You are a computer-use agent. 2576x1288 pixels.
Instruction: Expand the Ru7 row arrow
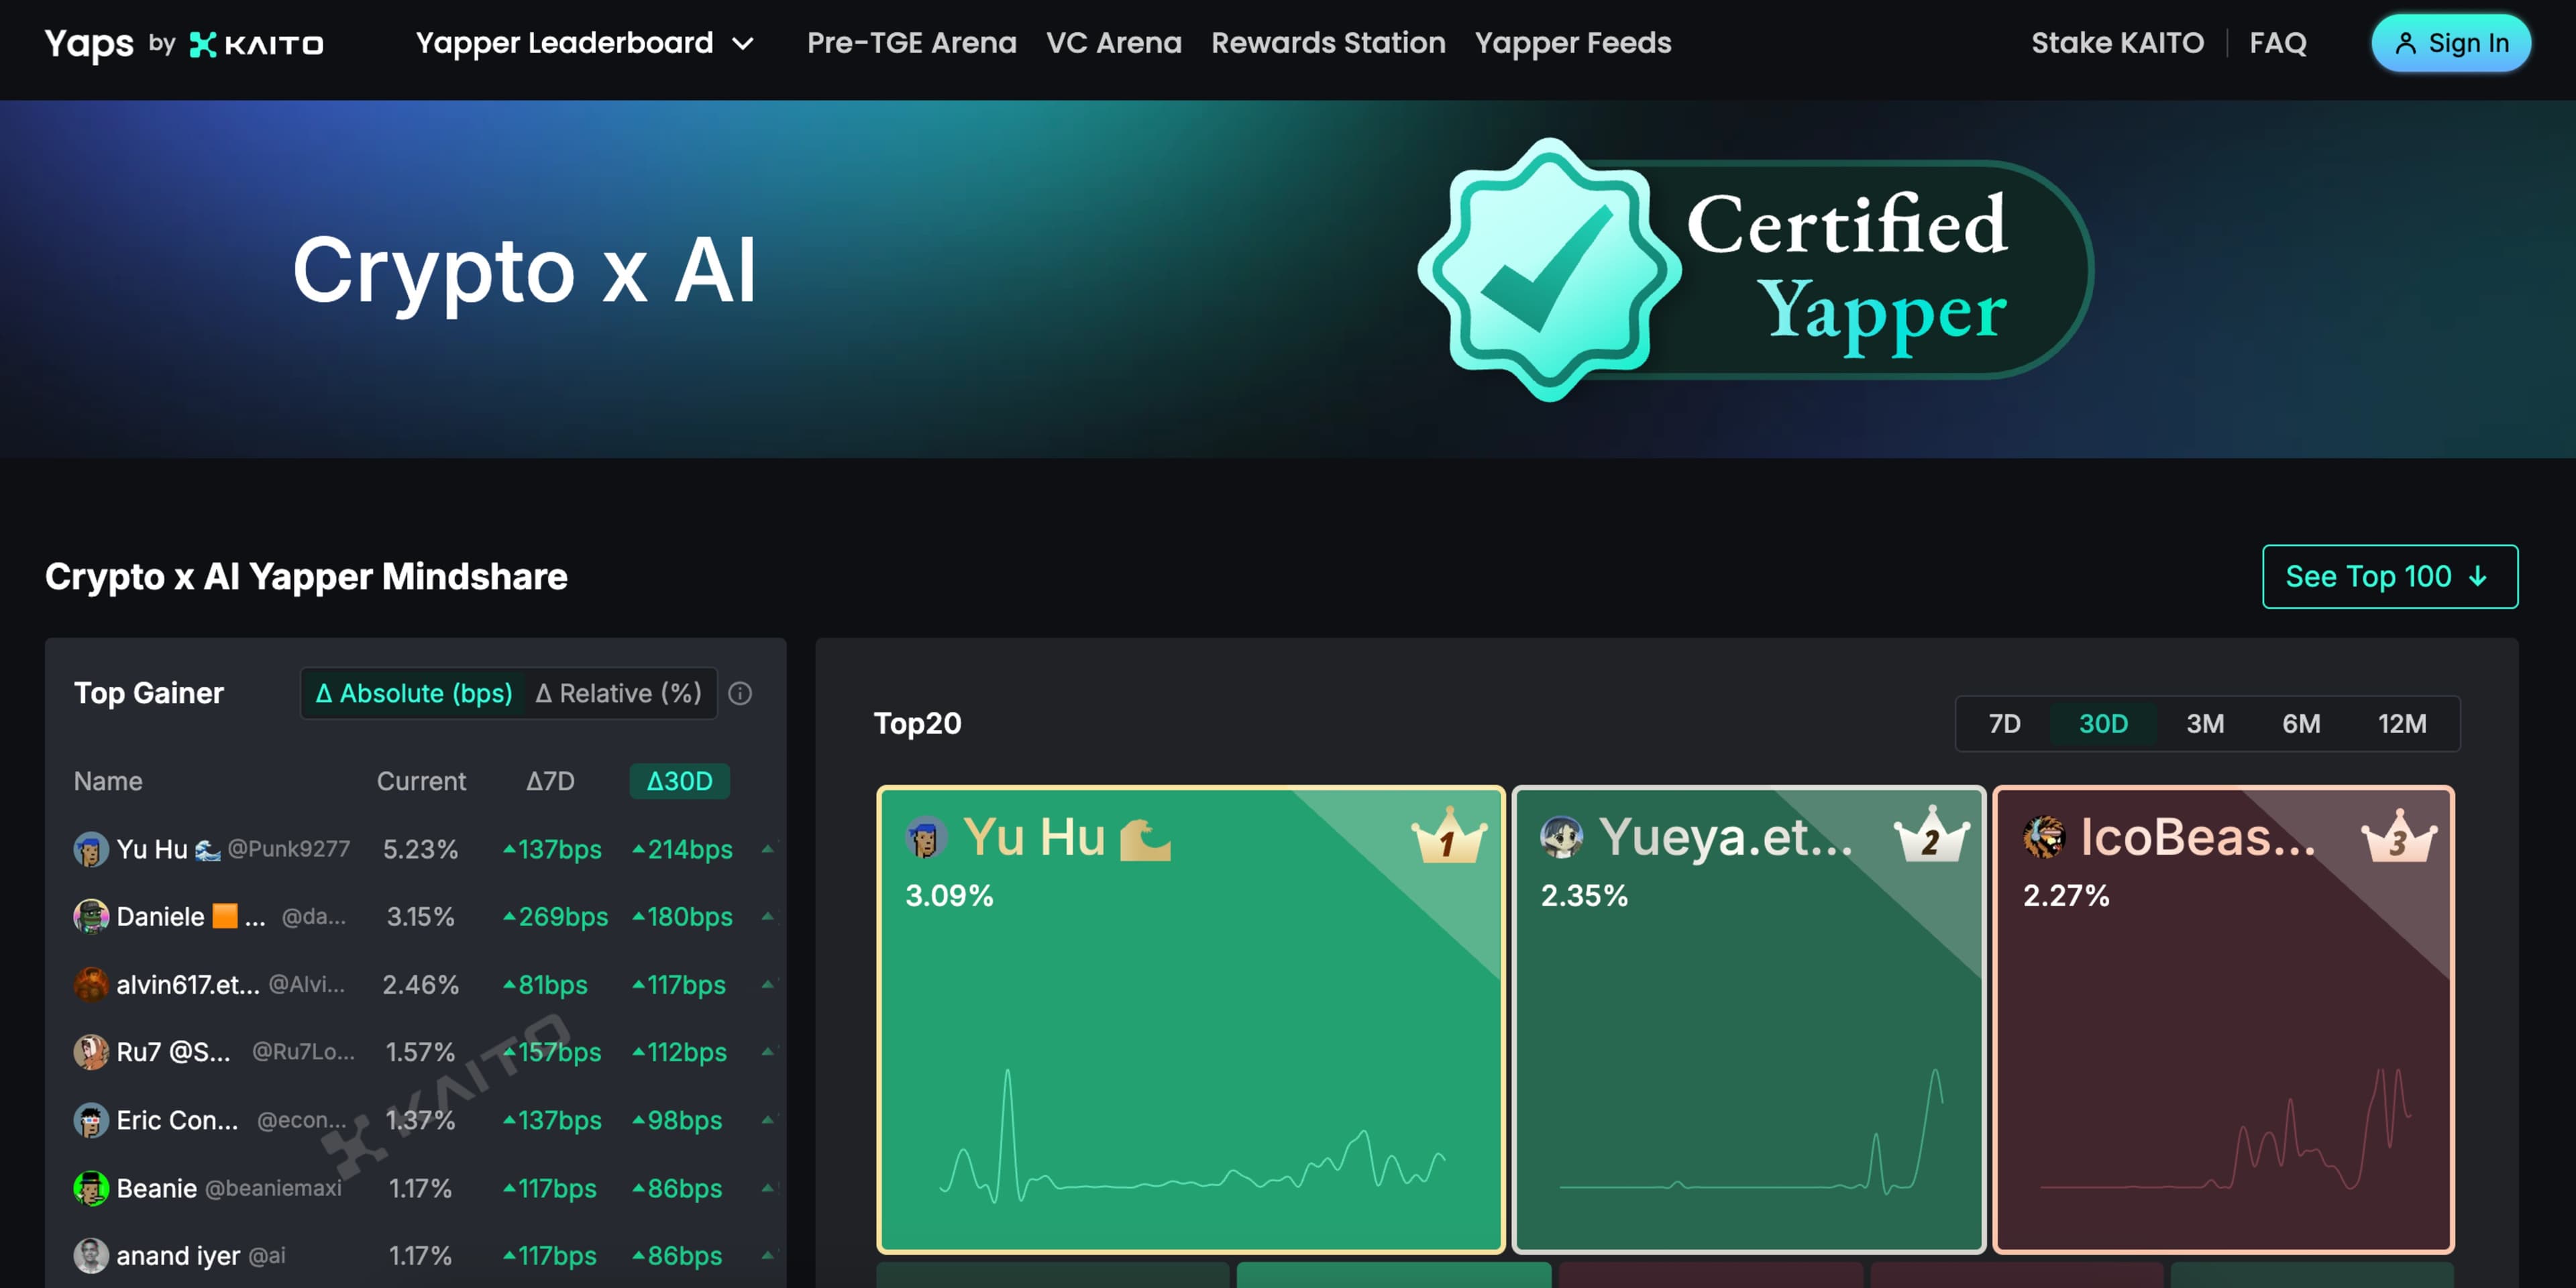pos(768,1051)
